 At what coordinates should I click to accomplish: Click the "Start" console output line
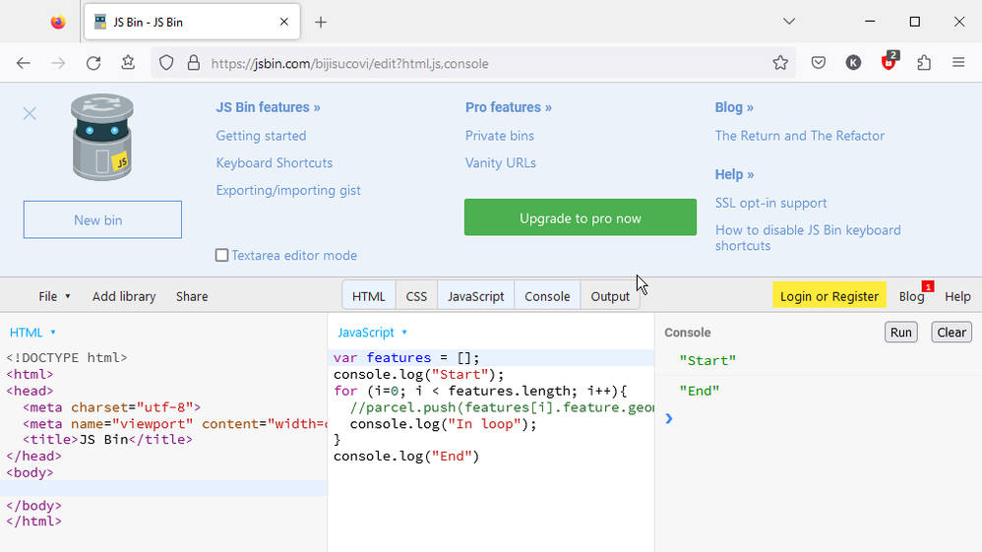pyautogui.click(x=707, y=360)
